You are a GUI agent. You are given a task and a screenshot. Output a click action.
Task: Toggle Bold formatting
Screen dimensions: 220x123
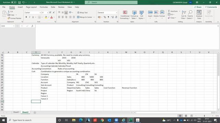point(26,17)
